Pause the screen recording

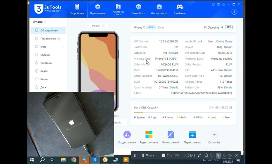147,155
